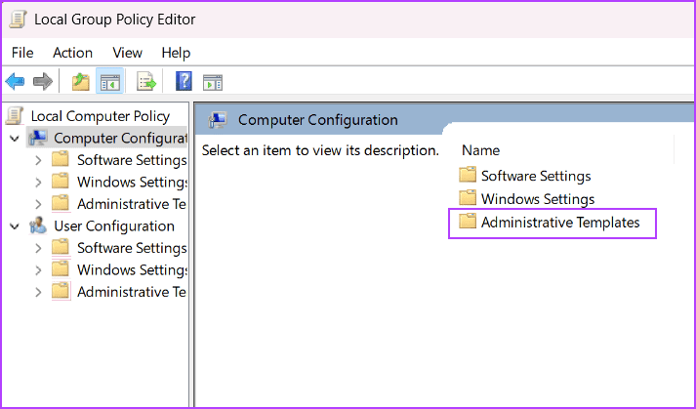Expand Software Settings under User Configuration
The width and height of the screenshot is (696, 409).
[39, 248]
